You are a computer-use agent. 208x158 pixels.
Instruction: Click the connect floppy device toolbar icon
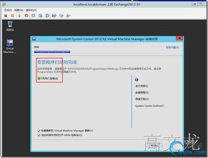[54, 16]
